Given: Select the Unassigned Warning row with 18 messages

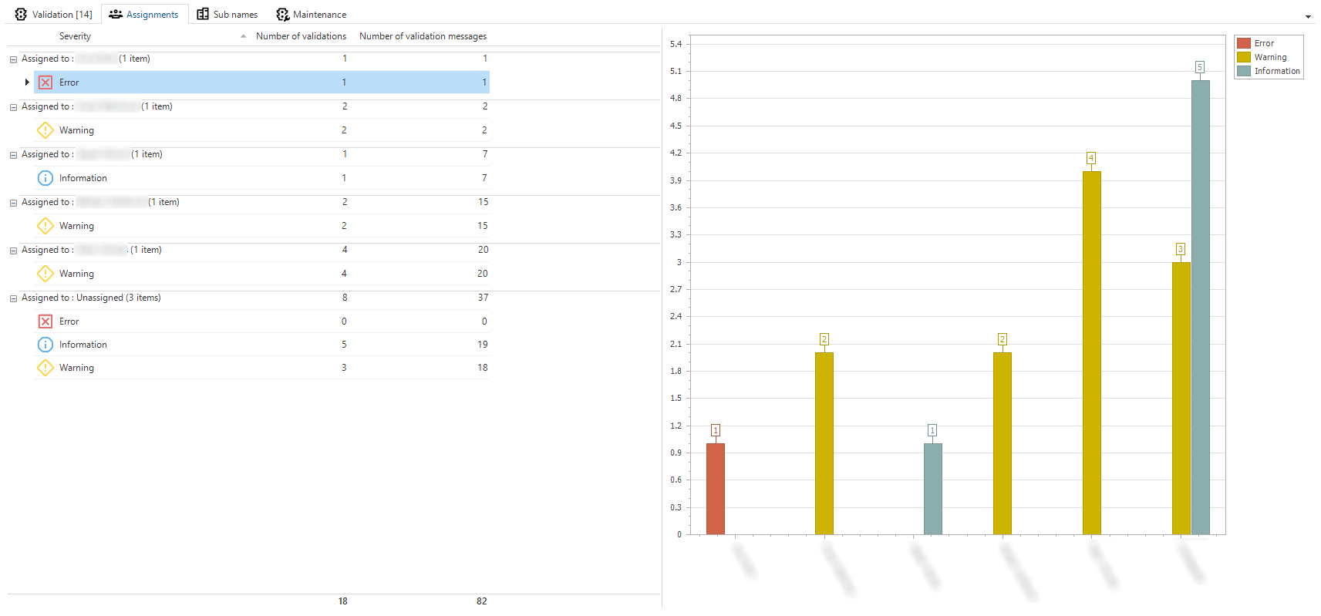Looking at the screenshot, I should click(261, 368).
